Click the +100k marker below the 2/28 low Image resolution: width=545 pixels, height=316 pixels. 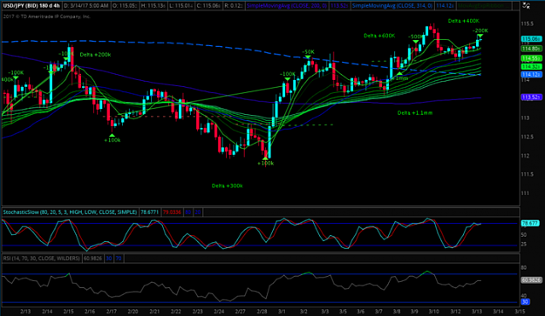click(266, 163)
